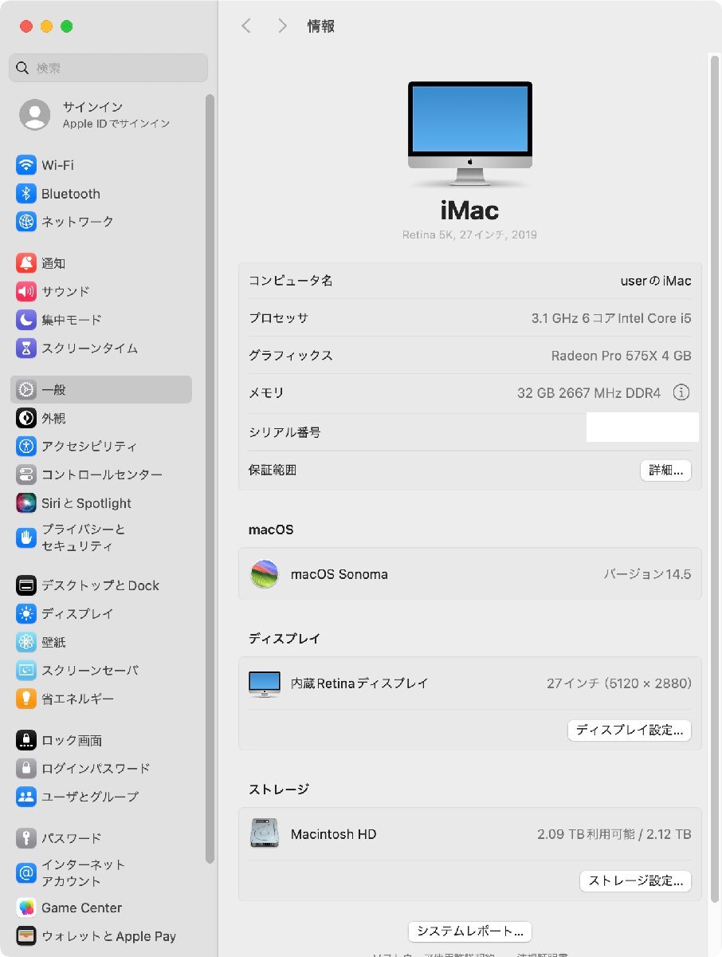Click "Retina 5K, 27インチ, 2019" subtitle
The height and width of the screenshot is (957, 722).
click(470, 235)
